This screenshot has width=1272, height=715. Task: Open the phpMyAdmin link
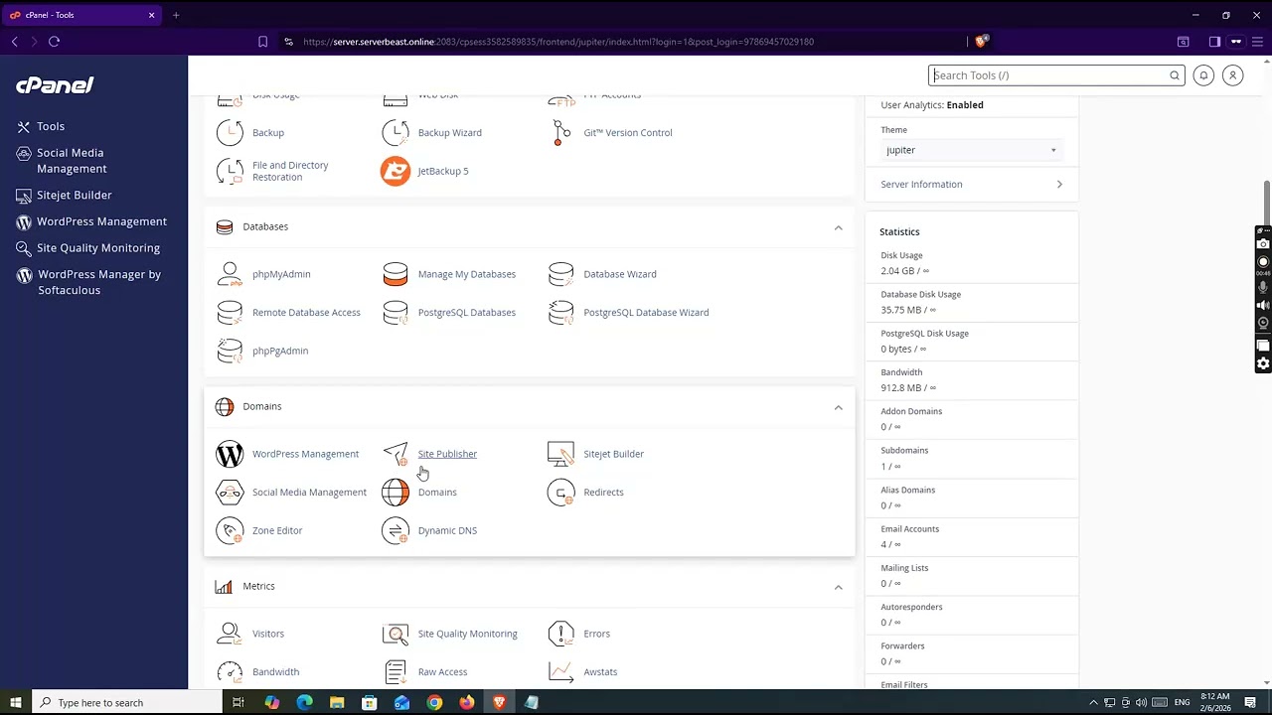[x=281, y=274]
